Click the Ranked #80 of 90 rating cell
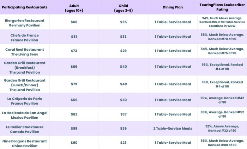The image size is (247, 149). pos(223,142)
